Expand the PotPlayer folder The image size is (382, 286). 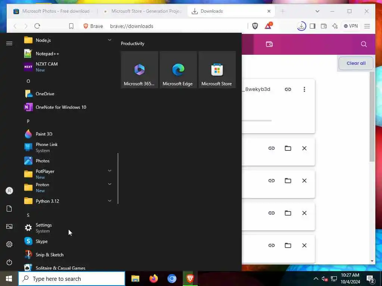(x=110, y=171)
